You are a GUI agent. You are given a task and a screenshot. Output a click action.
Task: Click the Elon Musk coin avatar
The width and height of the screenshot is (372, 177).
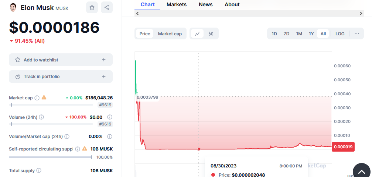[13, 8]
